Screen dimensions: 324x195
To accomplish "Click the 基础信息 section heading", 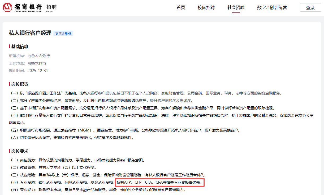I will (19, 47).
